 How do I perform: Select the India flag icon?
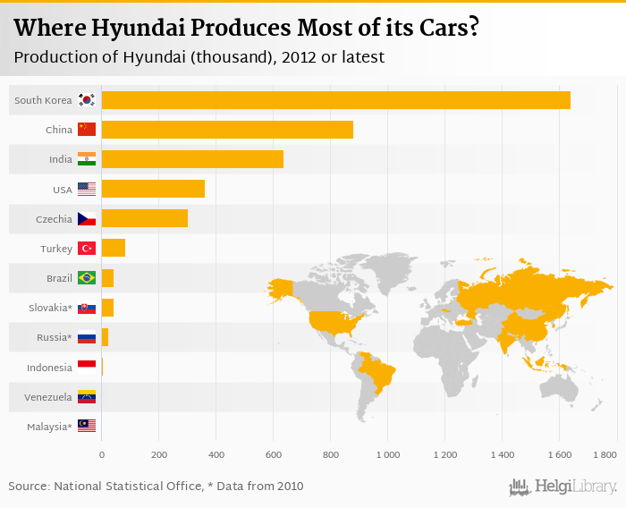pyautogui.click(x=87, y=159)
